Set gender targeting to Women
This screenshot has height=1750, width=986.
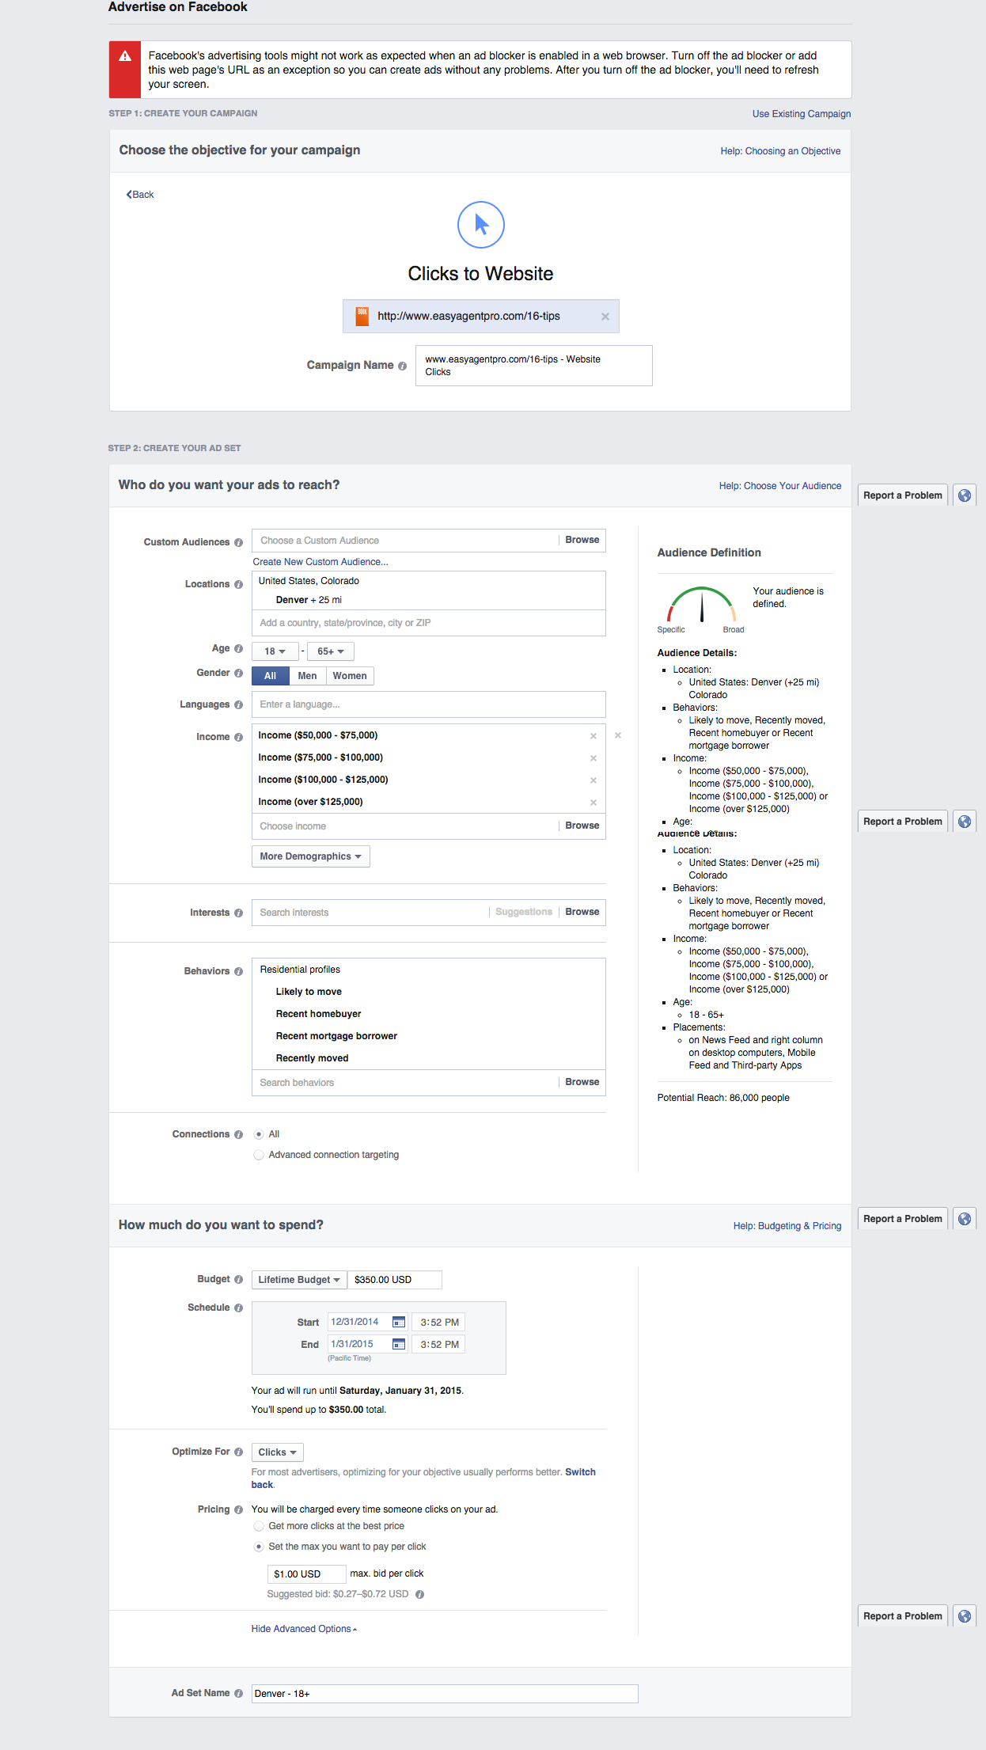click(x=350, y=676)
